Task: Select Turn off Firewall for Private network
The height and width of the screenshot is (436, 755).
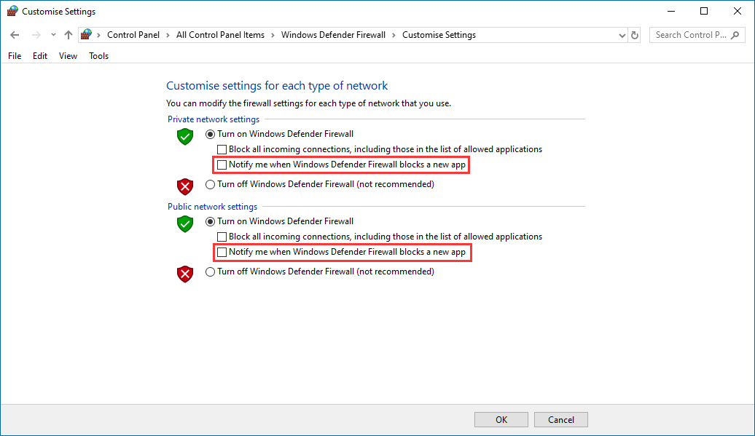Action: click(211, 185)
